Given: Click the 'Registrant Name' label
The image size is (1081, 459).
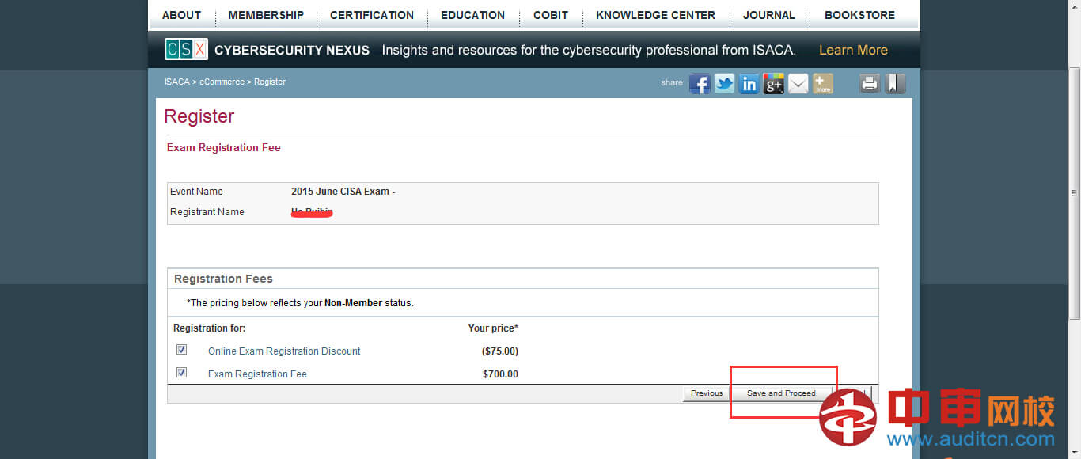Looking at the screenshot, I should [207, 212].
